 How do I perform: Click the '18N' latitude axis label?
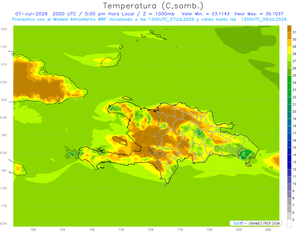pyautogui.click(x=4, y=170)
